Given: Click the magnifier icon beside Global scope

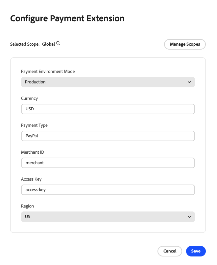Looking at the screenshot, I should coord(58,43).
